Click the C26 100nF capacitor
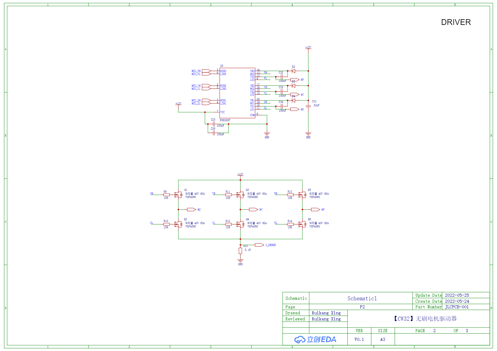This screenshot has width=497, height=351. [x=214, y=133]
